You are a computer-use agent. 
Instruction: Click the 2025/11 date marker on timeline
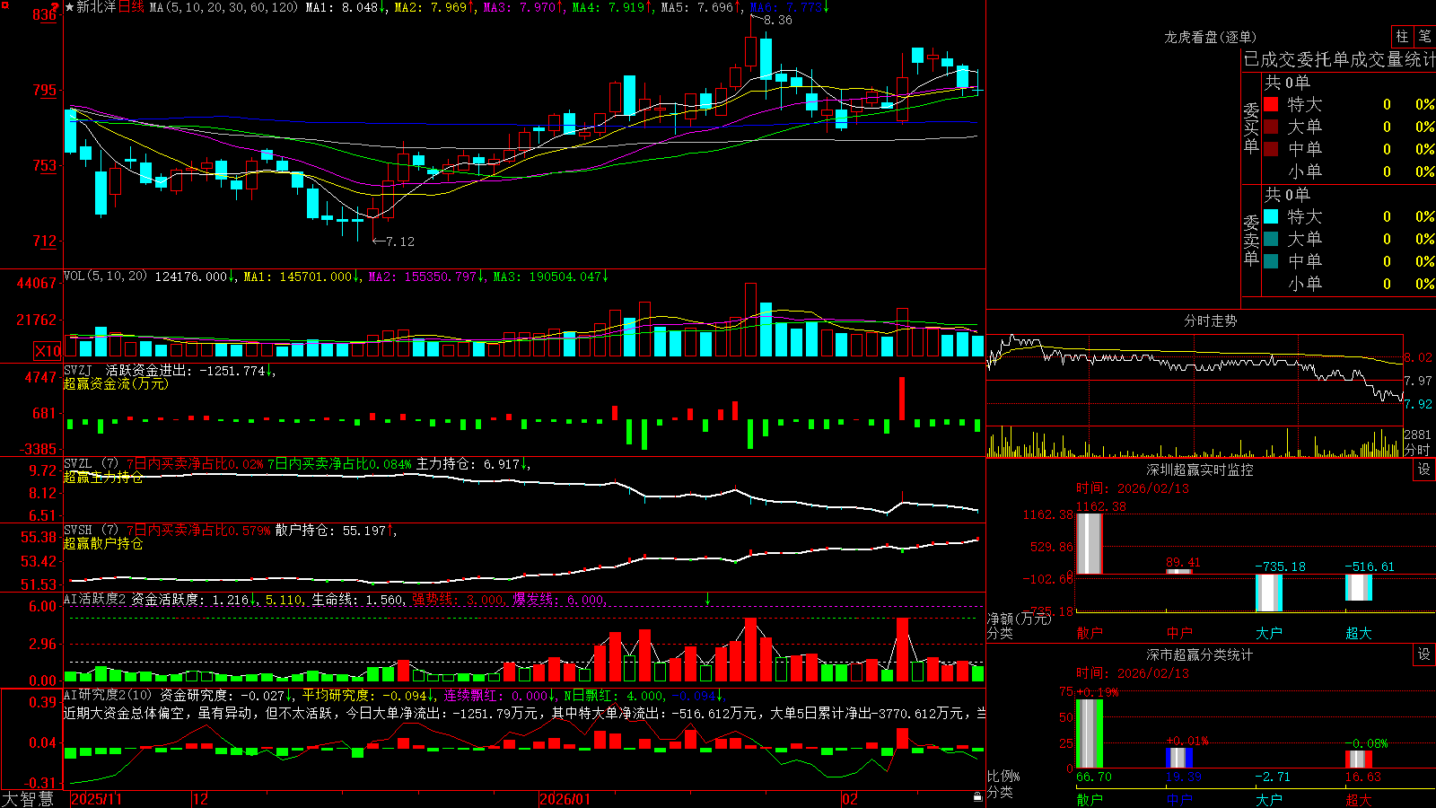pos(96,799)
